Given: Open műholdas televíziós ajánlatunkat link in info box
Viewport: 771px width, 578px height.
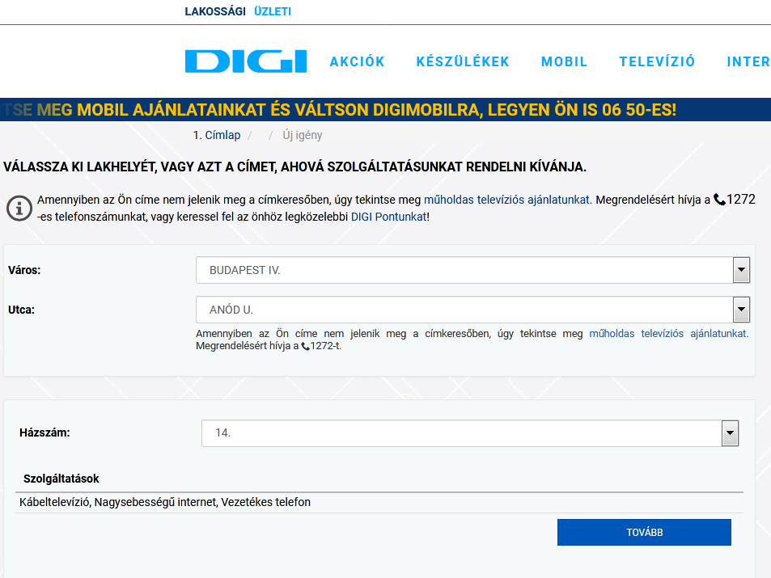Looking at the screenshot, I should (x=508, y=200).
